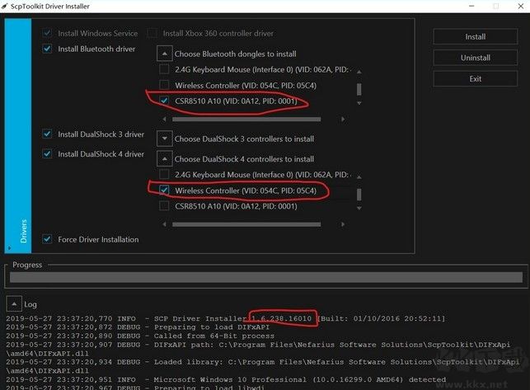Click the installation progress bar

[266, 277]
